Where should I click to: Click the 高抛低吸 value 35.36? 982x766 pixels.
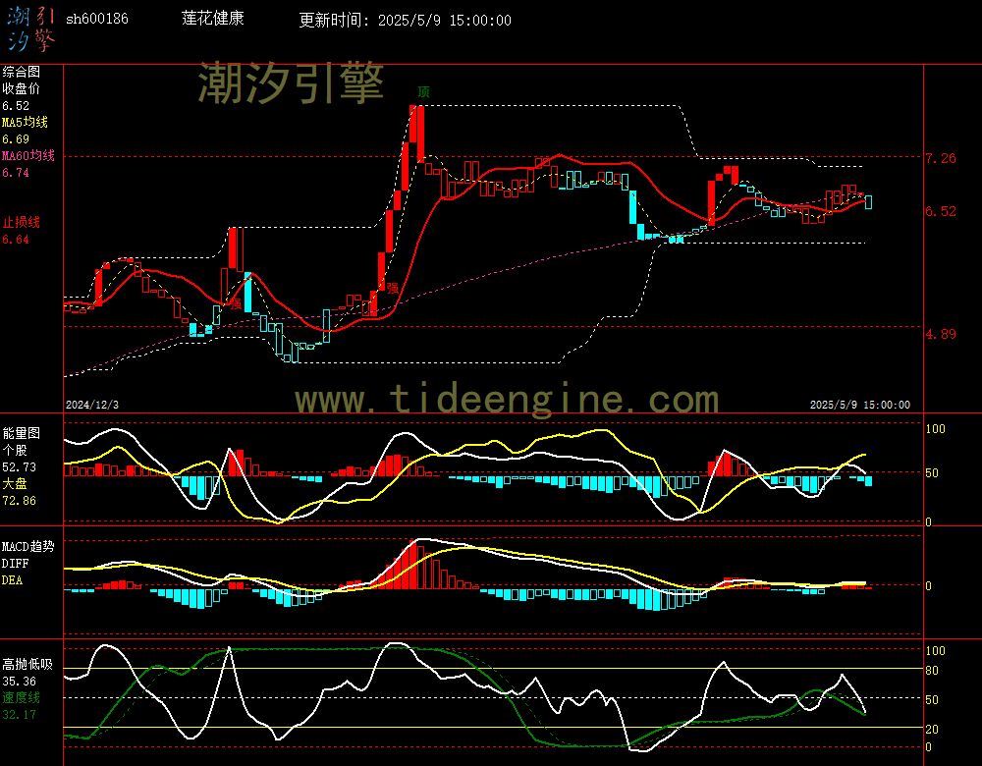click(19, 682)
